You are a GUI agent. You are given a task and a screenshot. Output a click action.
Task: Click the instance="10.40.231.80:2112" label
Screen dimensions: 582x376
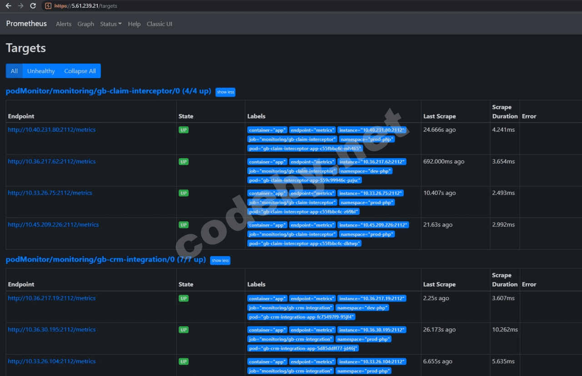(372, 130)
